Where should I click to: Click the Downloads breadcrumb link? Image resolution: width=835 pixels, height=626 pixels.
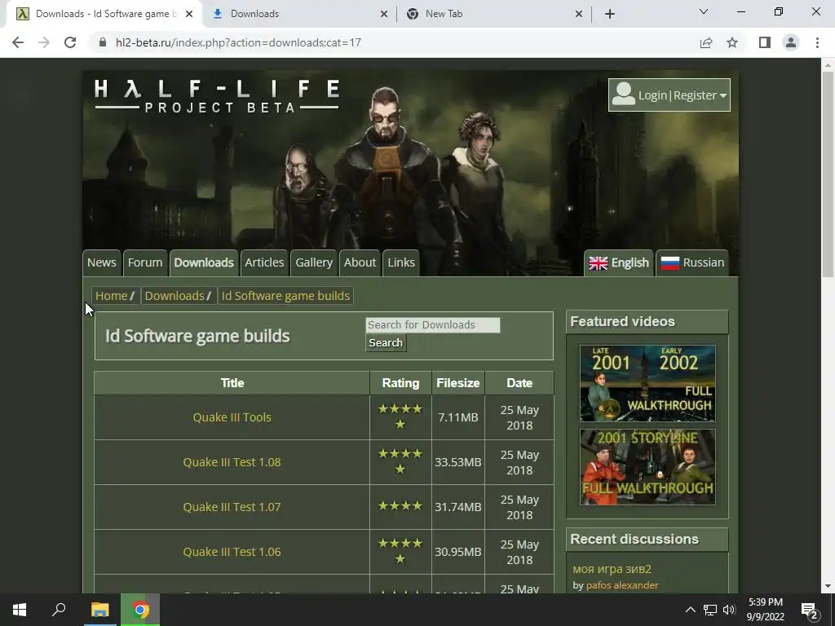pyautogui.click(x=175, y=296)
